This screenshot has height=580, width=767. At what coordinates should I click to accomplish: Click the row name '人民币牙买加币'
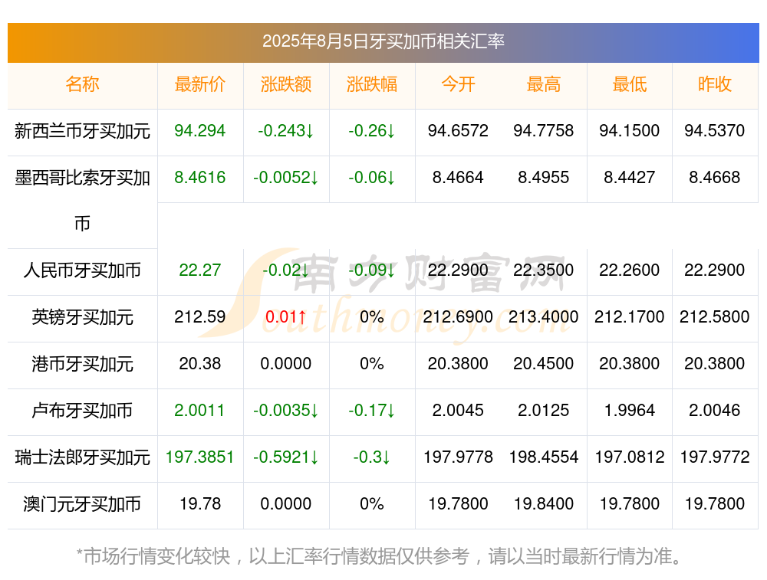point(82,270)
